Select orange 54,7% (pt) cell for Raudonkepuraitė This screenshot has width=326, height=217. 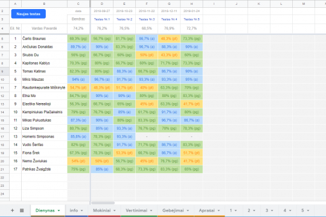(x=78, y=87)
